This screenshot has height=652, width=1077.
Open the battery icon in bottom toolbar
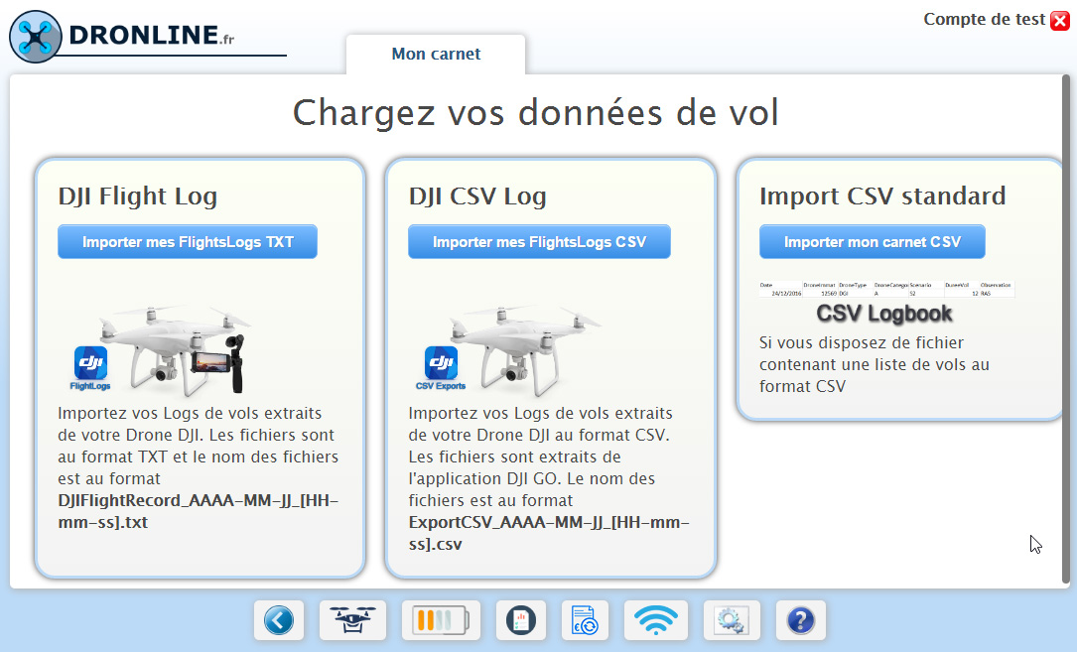coord(441,620)
